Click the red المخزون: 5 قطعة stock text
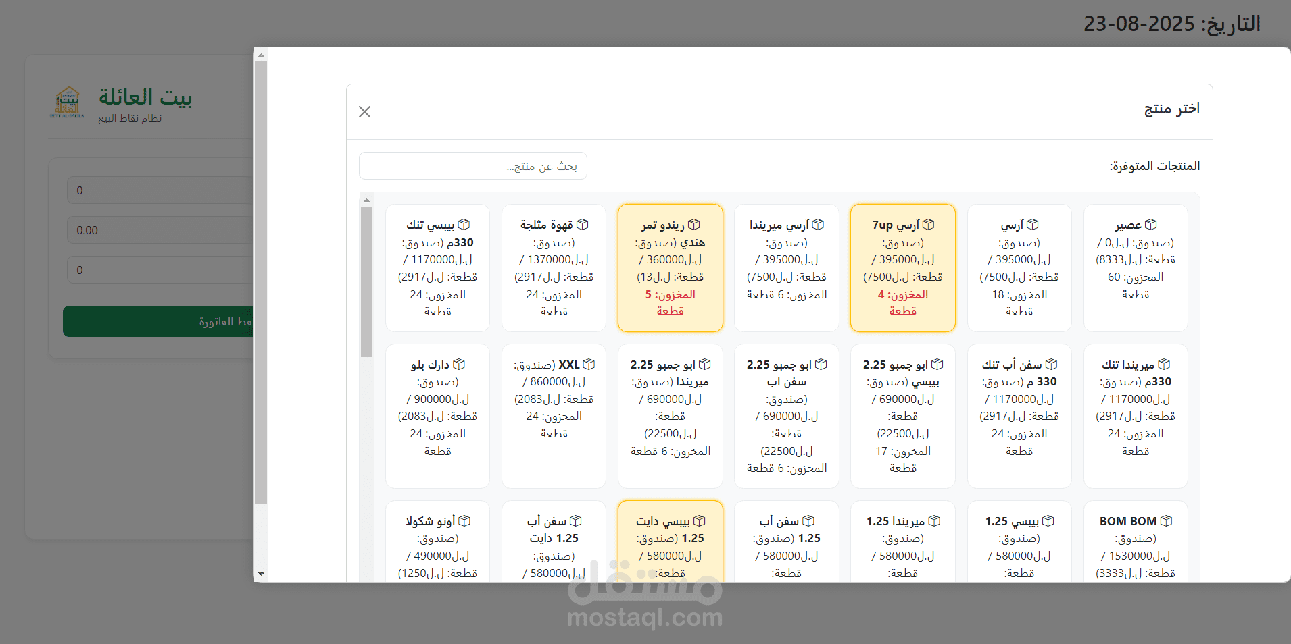 point(671,303)
